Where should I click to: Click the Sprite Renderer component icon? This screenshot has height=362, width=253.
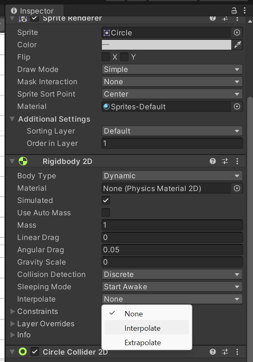pyautogui.click(x=23, y=18)
